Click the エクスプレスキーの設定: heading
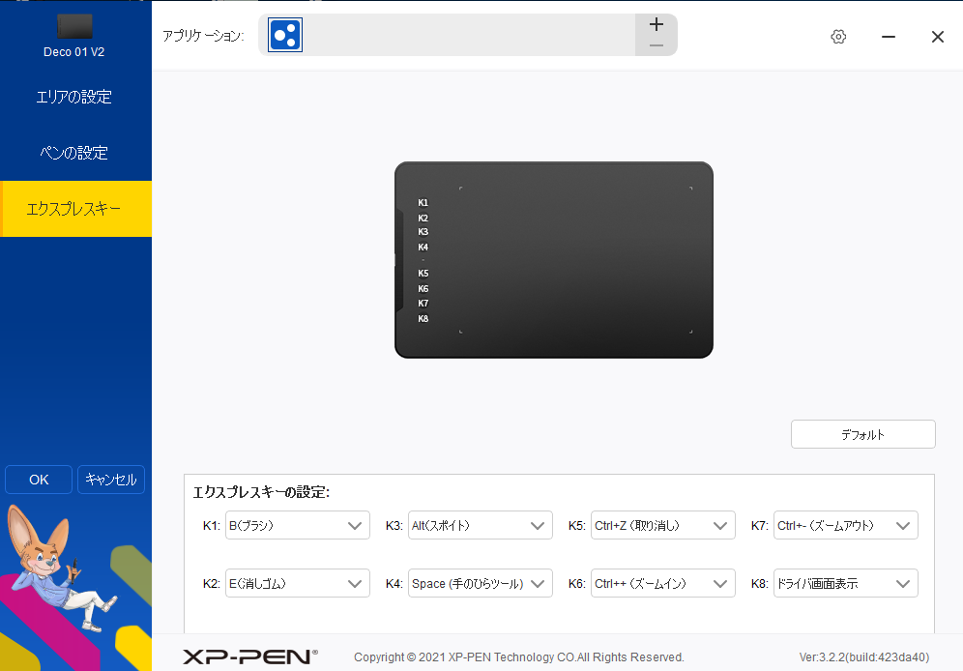 261,492
